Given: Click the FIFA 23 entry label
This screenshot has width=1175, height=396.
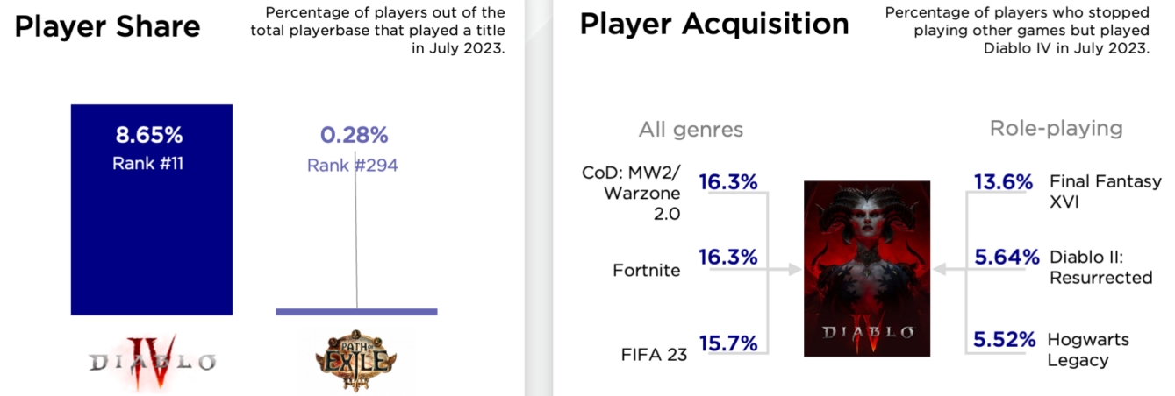Looking at the screenshot, I should pyautogui.click(x=655, y=355).
